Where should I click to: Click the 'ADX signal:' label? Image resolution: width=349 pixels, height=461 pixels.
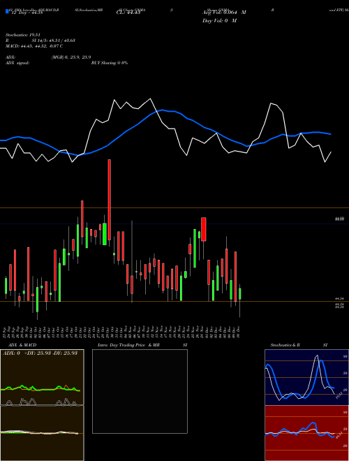tap(17, 63)
